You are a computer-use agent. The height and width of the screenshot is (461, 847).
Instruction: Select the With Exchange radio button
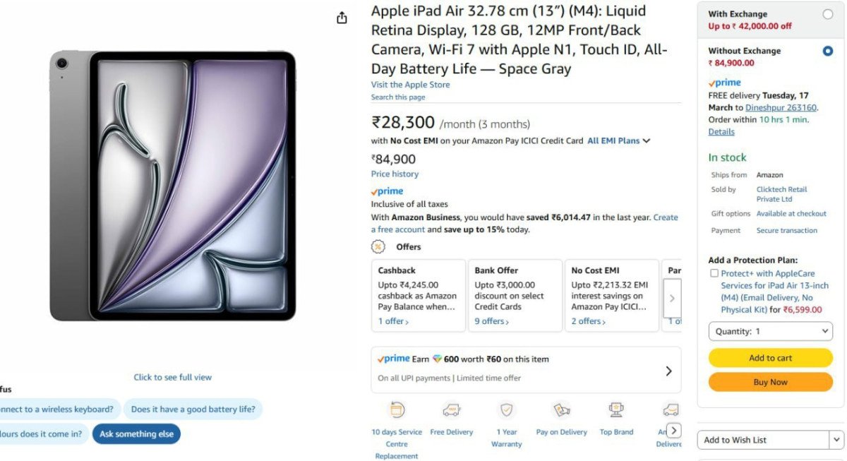tap(828, 13)
